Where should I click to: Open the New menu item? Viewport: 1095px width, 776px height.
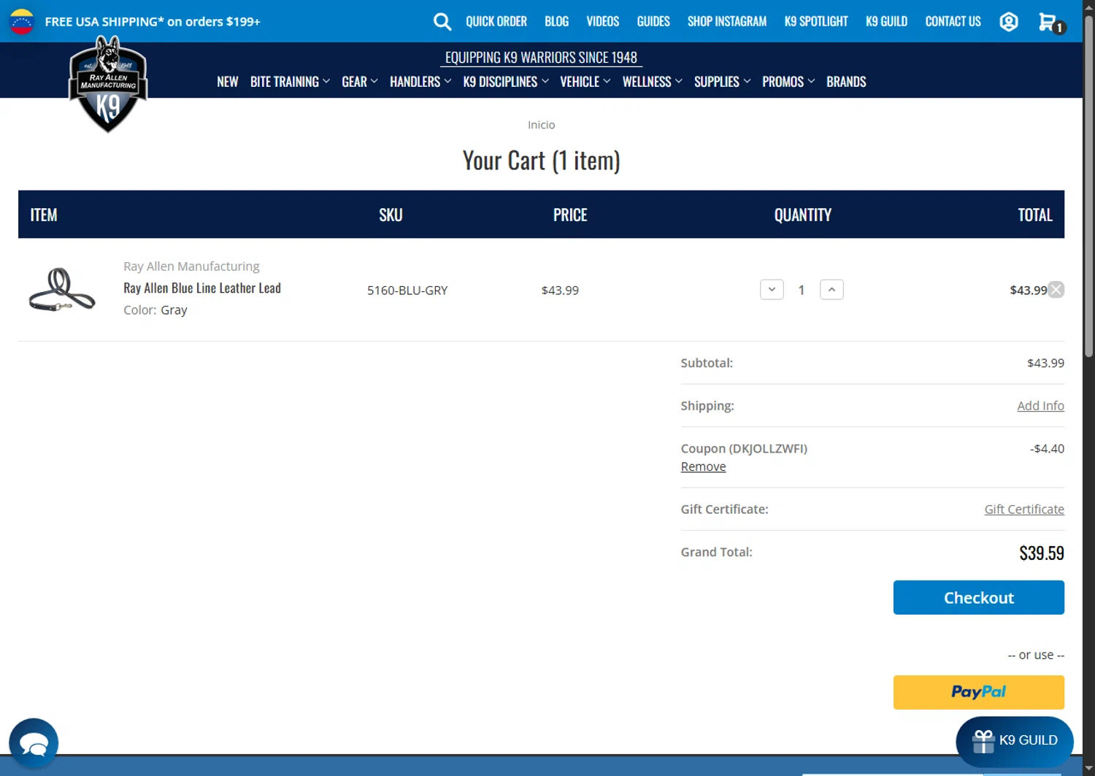[x=228, y=82]
